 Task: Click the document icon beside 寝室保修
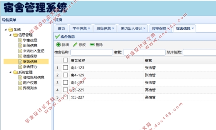click(x=20, y=56)
